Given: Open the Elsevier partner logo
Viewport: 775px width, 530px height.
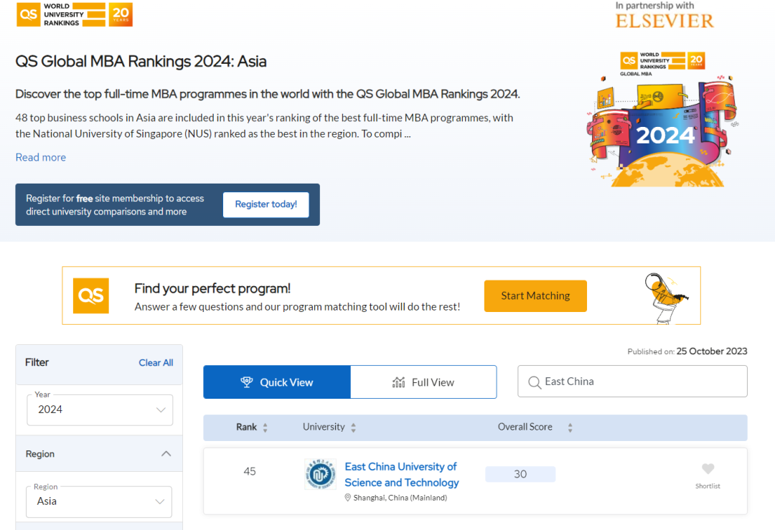Looking at the screenshot, I should click(x=664, y=21).
